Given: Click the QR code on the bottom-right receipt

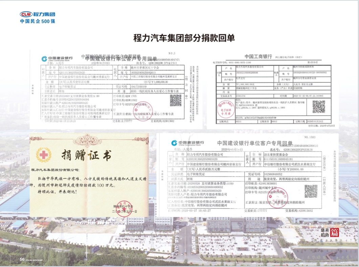Looking at the screenshot, I should point(311,191).
